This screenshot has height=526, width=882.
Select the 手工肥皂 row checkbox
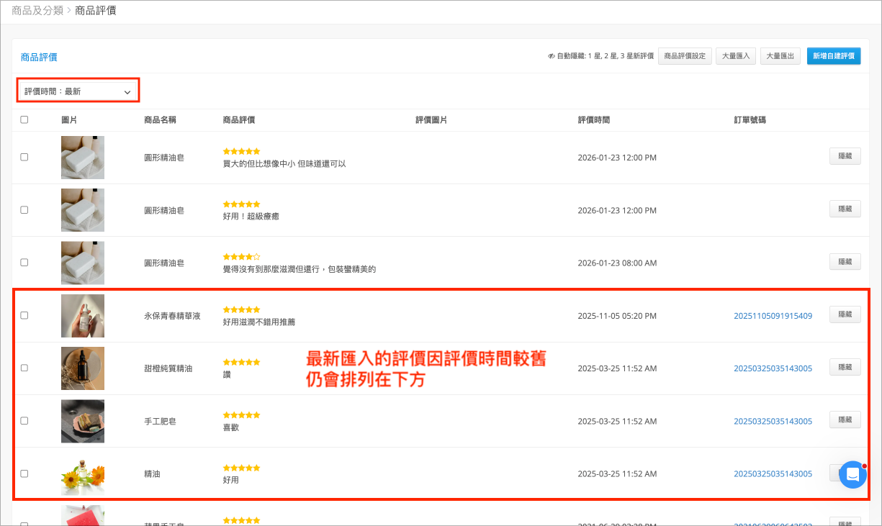tap(24, 420)
